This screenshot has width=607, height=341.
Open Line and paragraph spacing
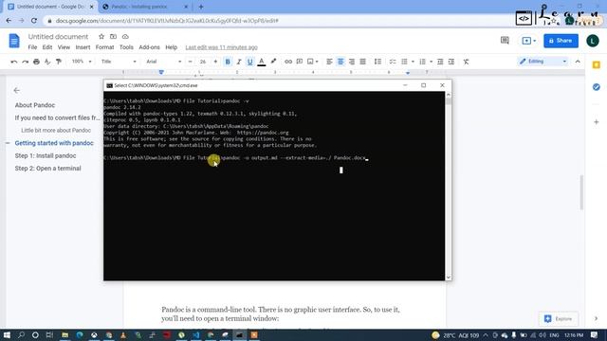tap(377, 62)
